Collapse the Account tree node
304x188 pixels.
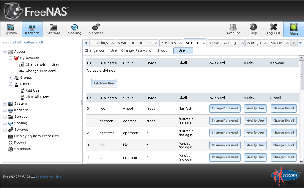[x=5, y=52]
